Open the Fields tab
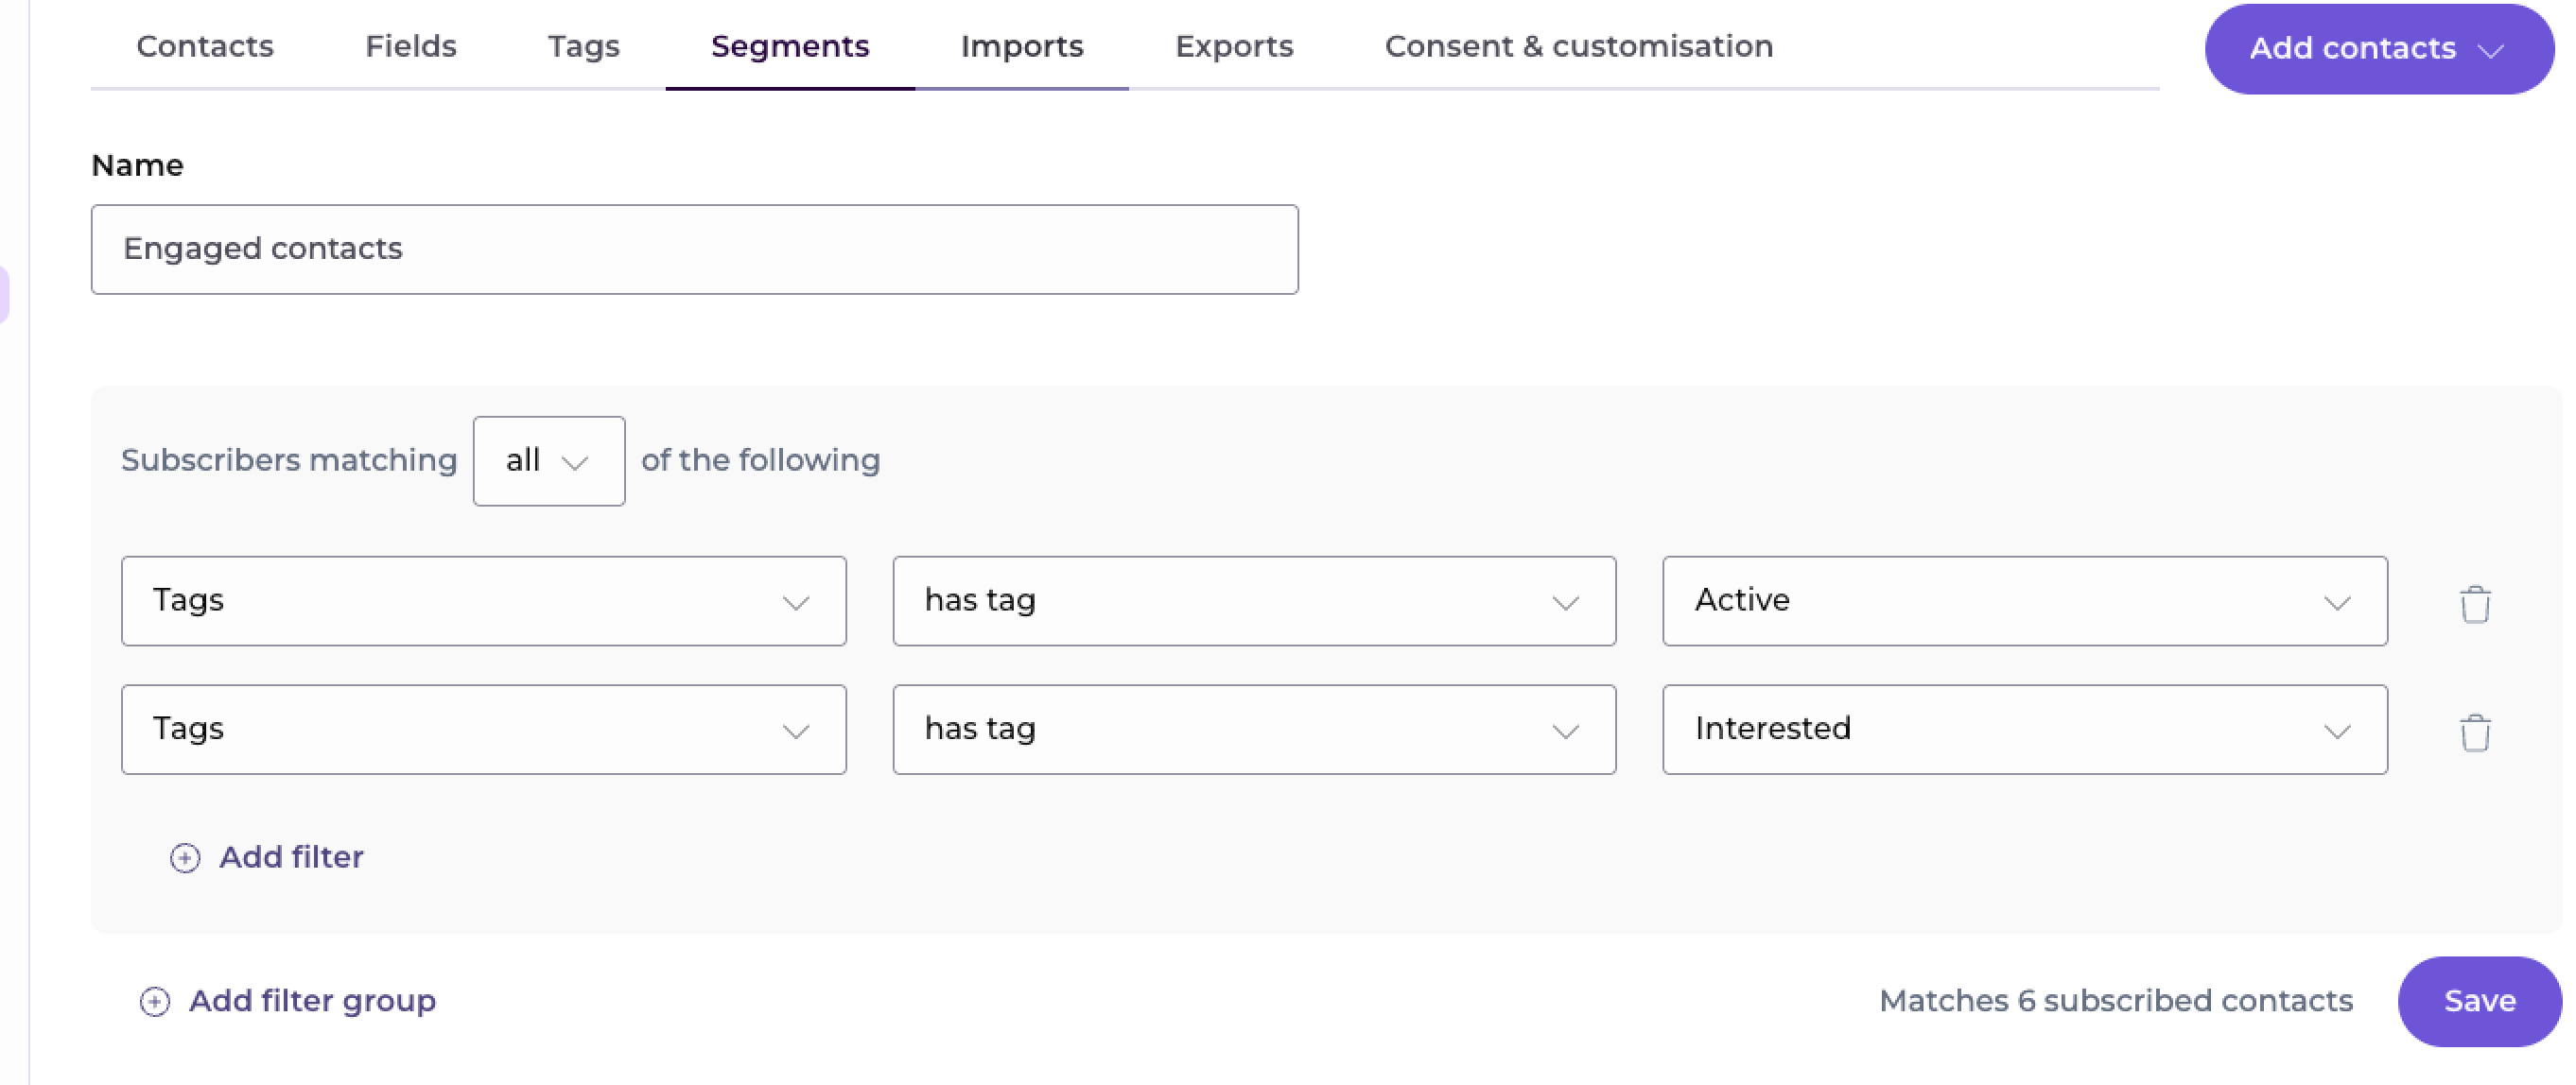 pos(410,46)
